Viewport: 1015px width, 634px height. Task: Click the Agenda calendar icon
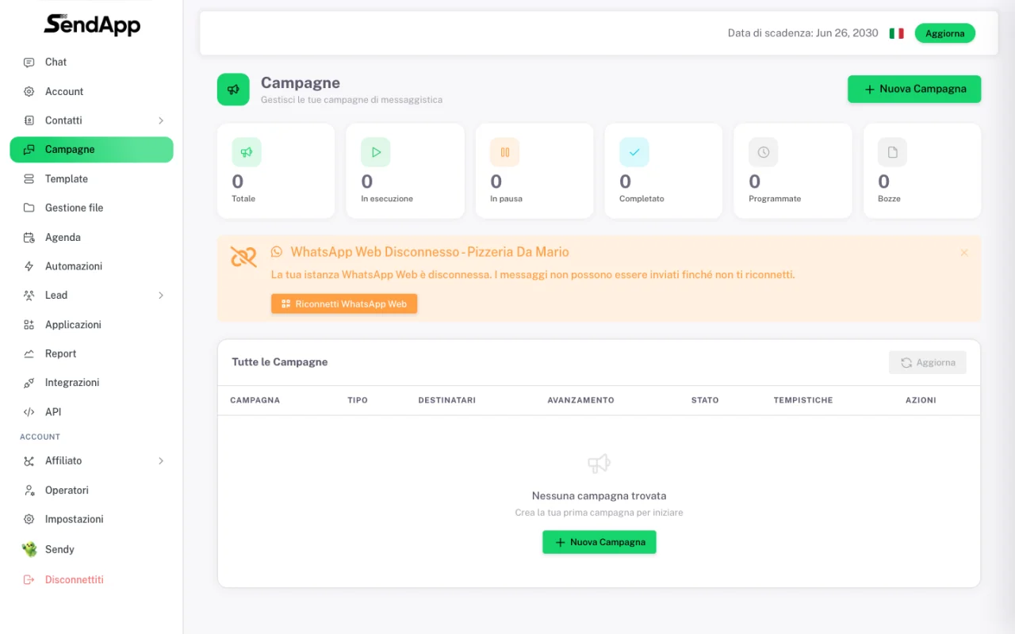[29, 237]
